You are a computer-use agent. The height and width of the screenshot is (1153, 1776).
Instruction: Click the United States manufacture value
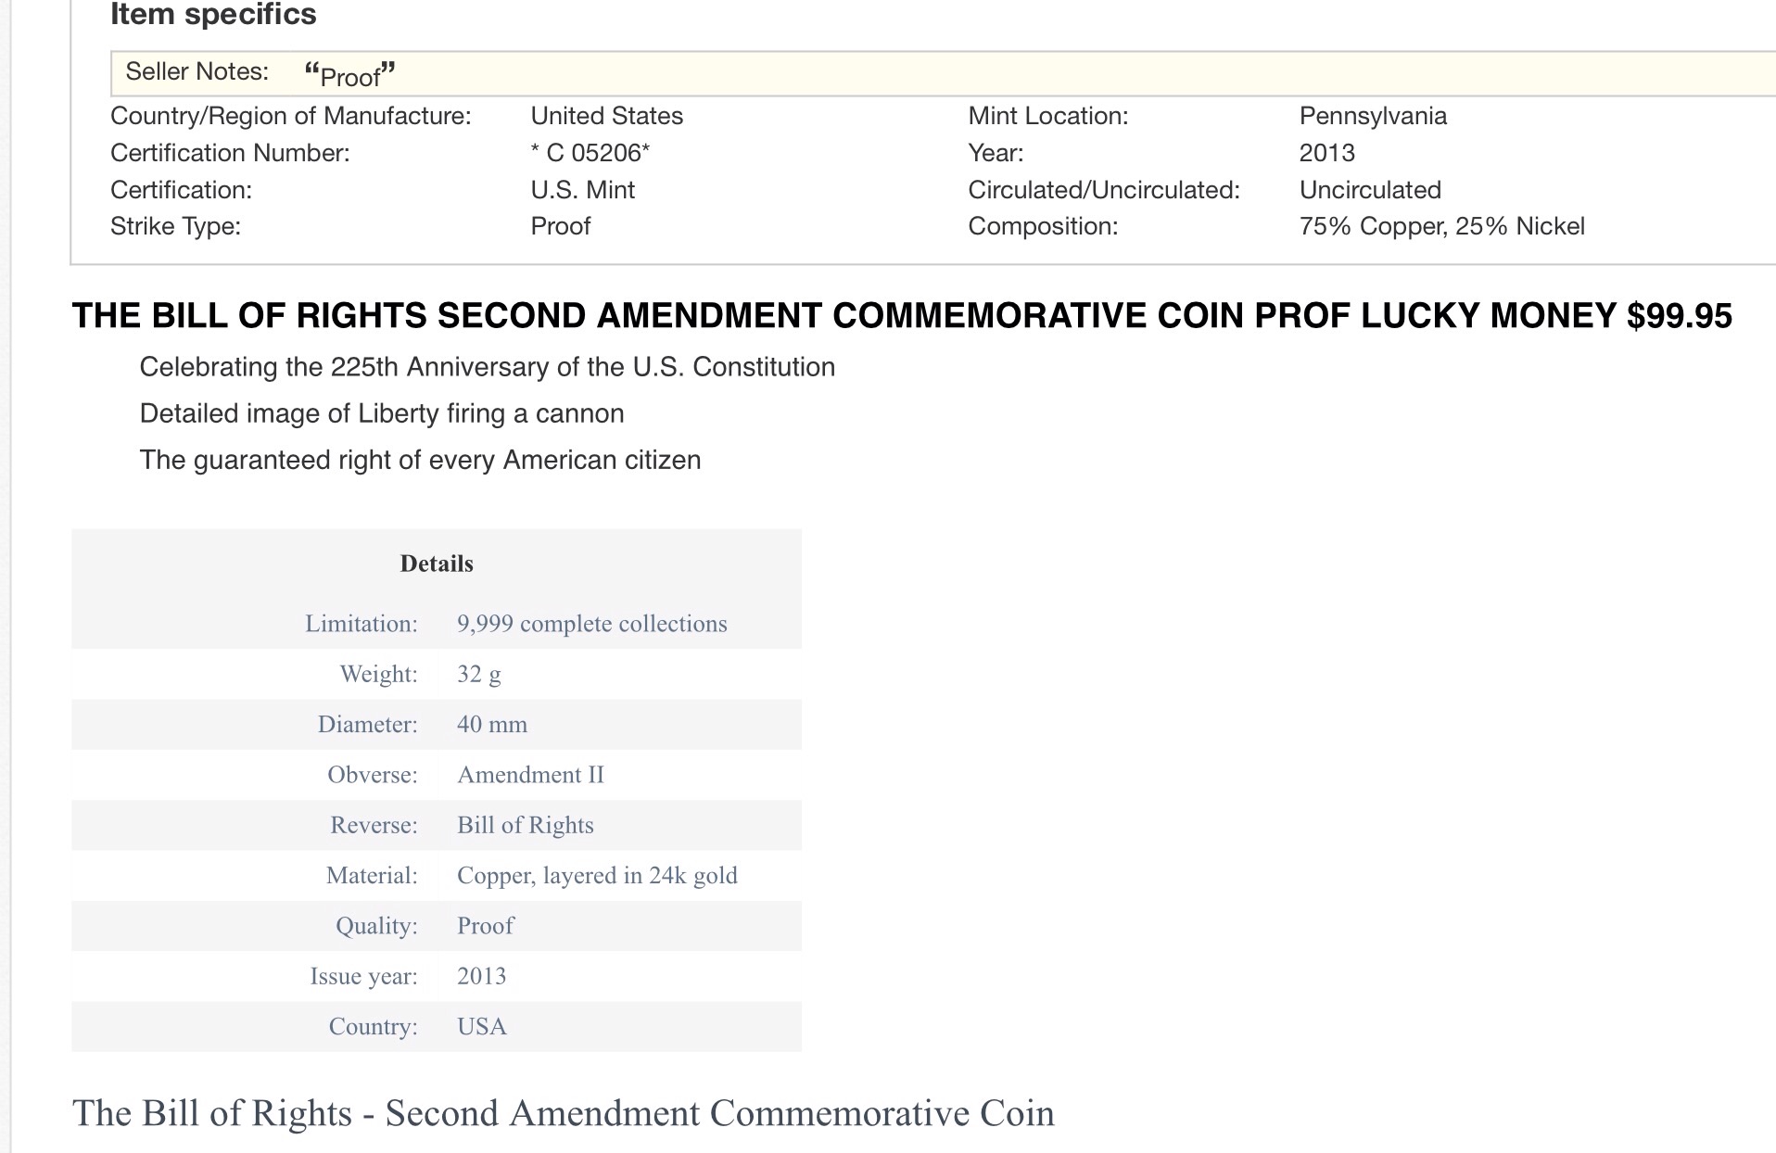[x=606, y=116]
